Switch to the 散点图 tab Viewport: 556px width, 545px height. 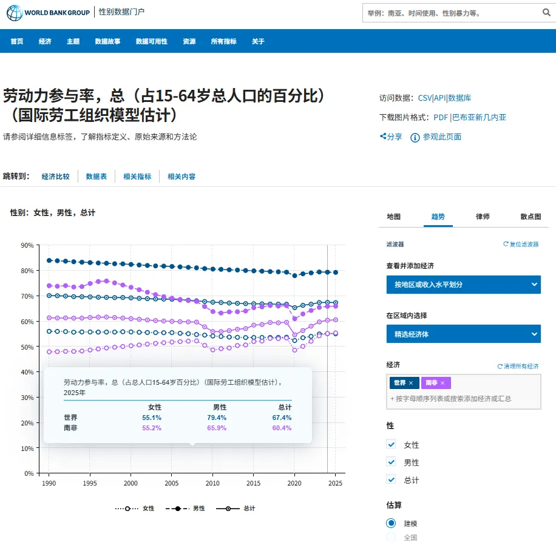[x=531, y=217]
